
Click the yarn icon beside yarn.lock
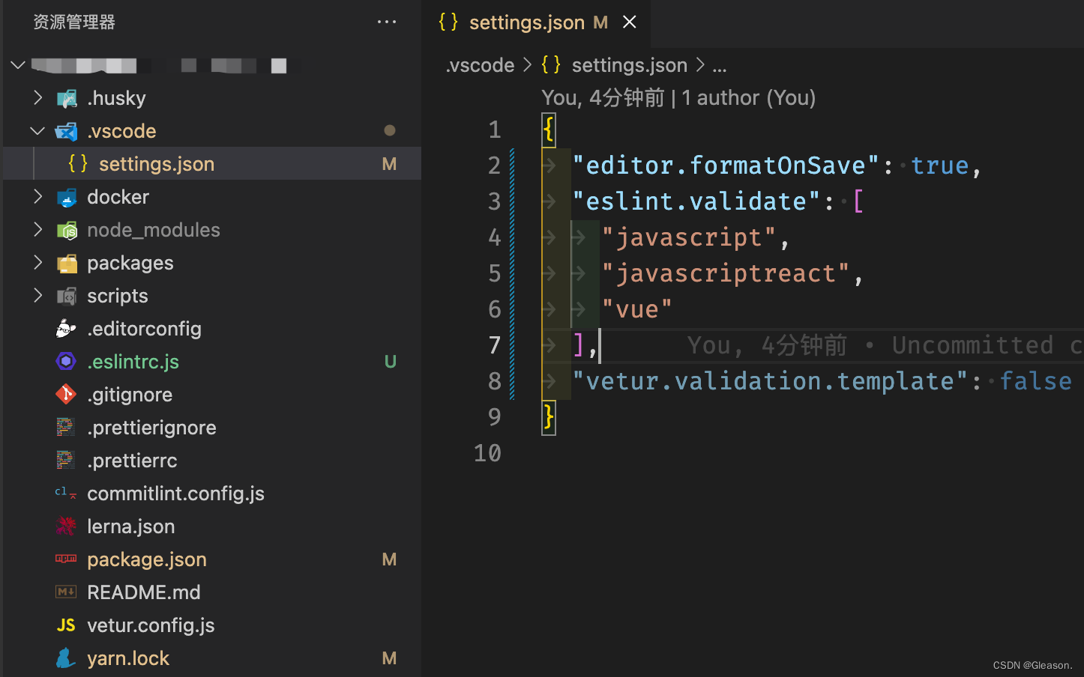click(66, 658)
